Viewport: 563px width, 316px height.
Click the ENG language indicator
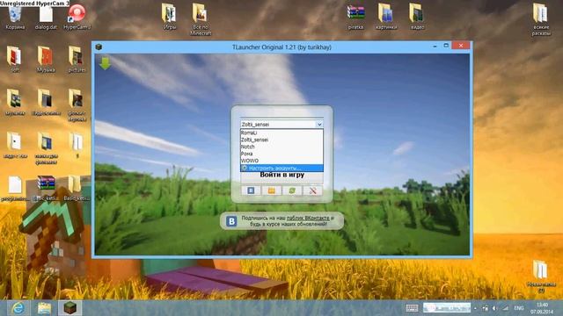(x=519, y=308)
